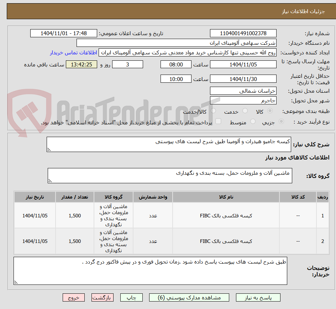
Task: Click row 2 goods group cell
Action: pos(113,241)
